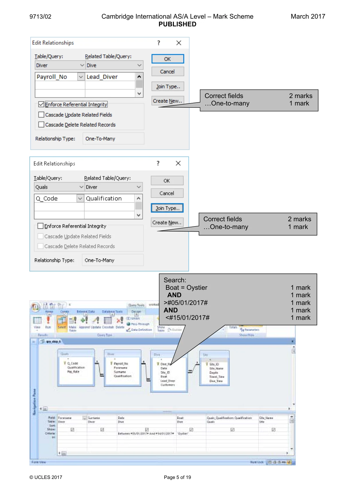Click OK in the Diver Edit Relationships dialog
This screenshot has width=355, height=503.
pyautogui.click(x=167, y=59)
